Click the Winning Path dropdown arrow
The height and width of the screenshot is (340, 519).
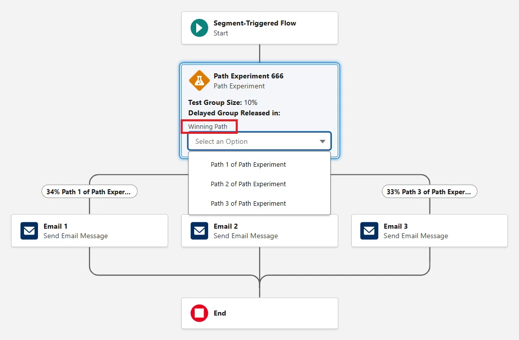coord(322,141)
